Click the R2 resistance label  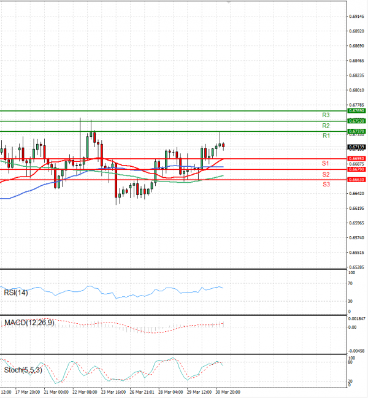coord(326,126)
